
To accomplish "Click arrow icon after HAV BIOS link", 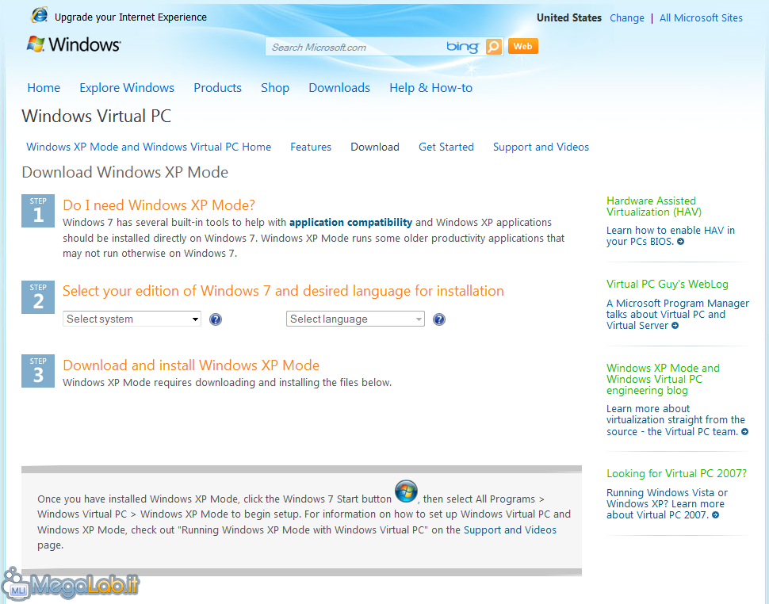I will coord(681,242).
